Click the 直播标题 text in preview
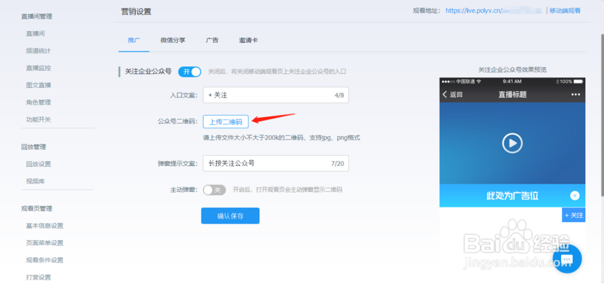604x283 pixels. pos(512,95)
